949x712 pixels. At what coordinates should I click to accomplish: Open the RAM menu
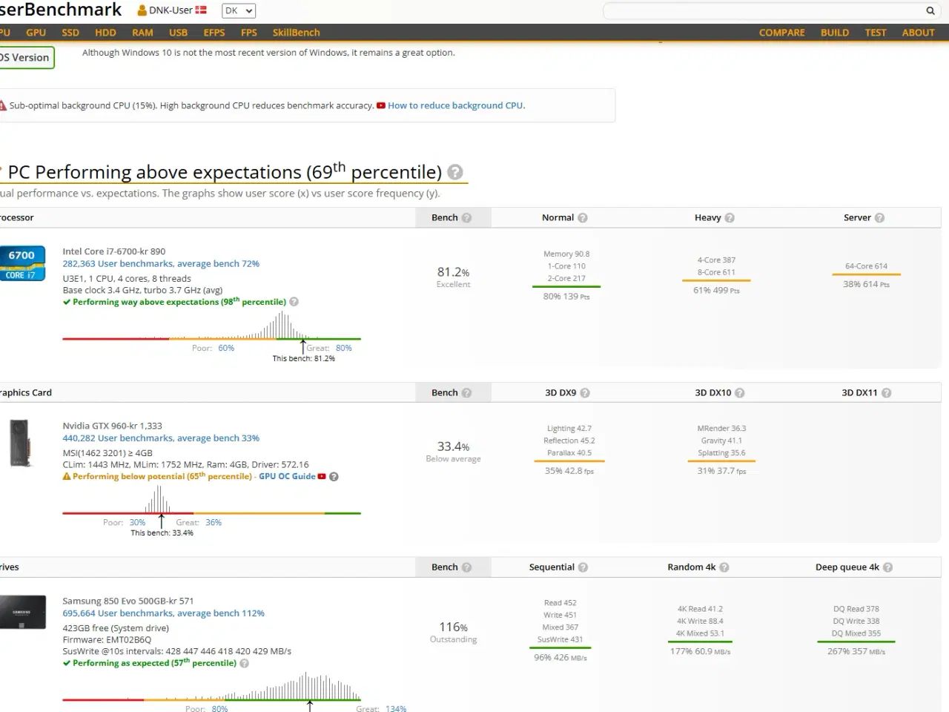coord(142,33)
